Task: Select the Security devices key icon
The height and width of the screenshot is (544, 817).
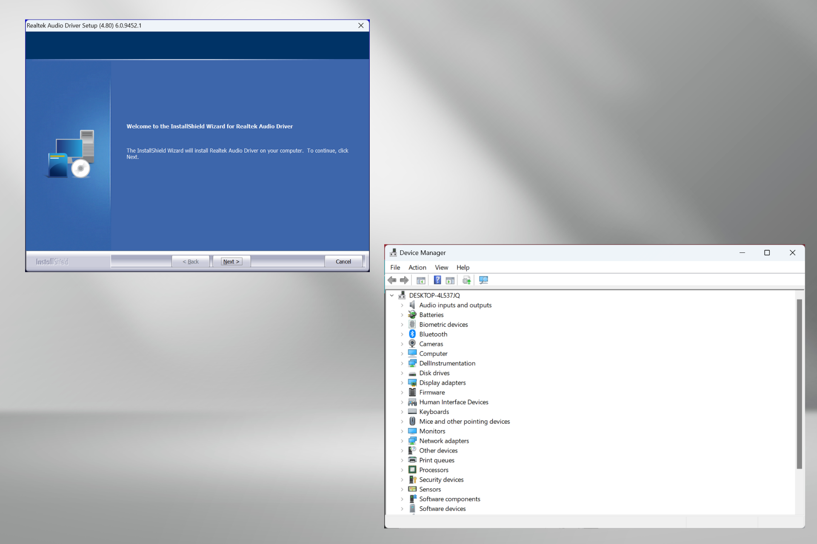Action: 412,479
